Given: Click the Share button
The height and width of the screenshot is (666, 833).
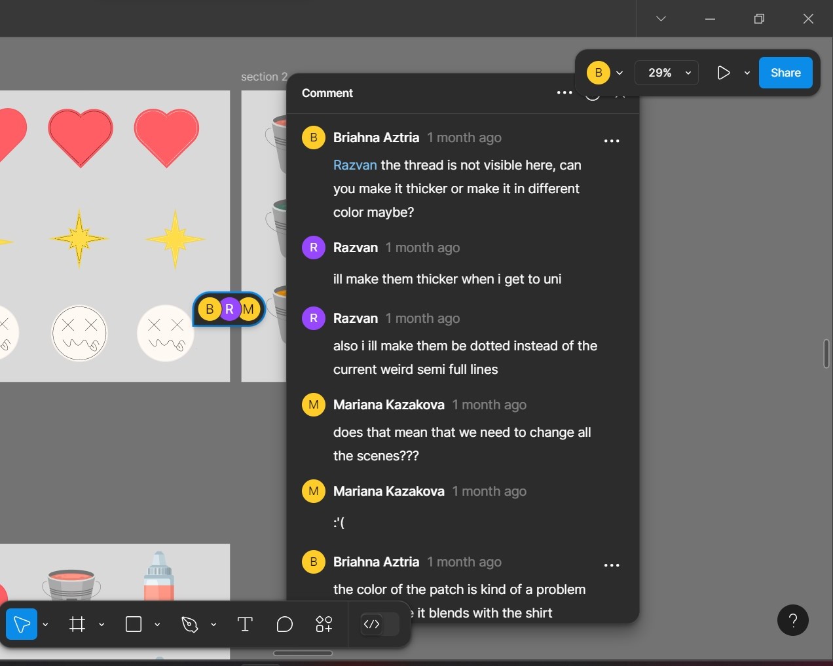Looking at the screenshot, I should click(785, 73).
